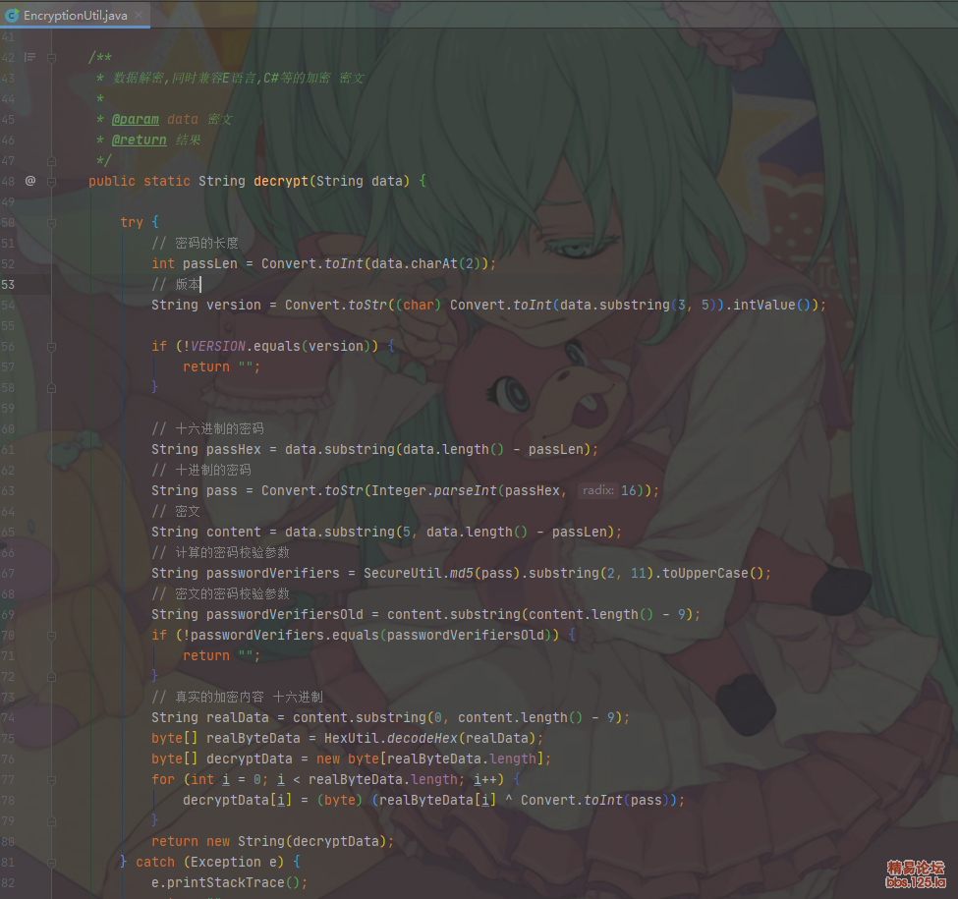Click line number 48 in the gutter
The image size is (958, 899).
click(x=8, y=182)
